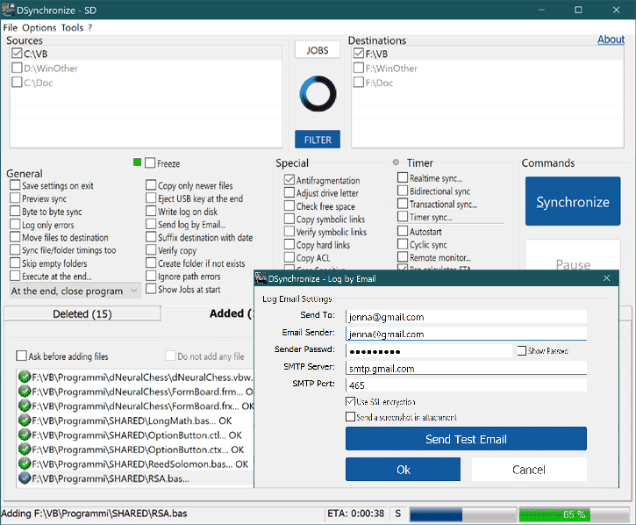
Task: Enable Cyclic sync checkbox
Action: [x=403, y=244]
